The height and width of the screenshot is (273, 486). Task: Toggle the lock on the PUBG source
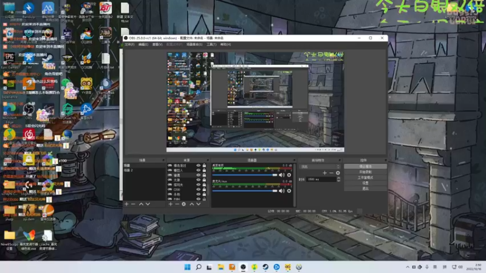pos(204,199)
